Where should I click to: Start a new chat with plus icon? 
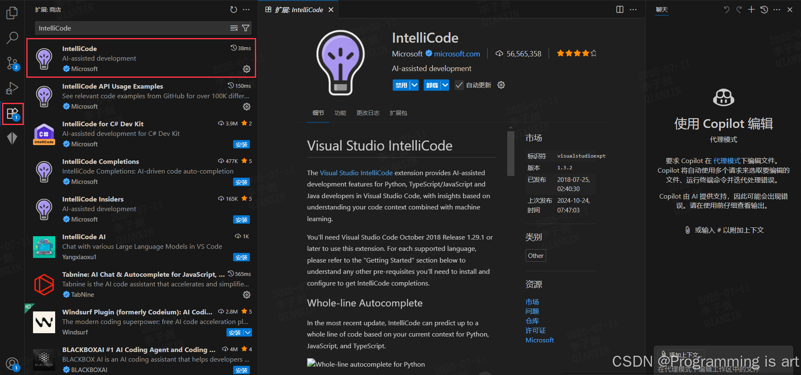(751, 10)
